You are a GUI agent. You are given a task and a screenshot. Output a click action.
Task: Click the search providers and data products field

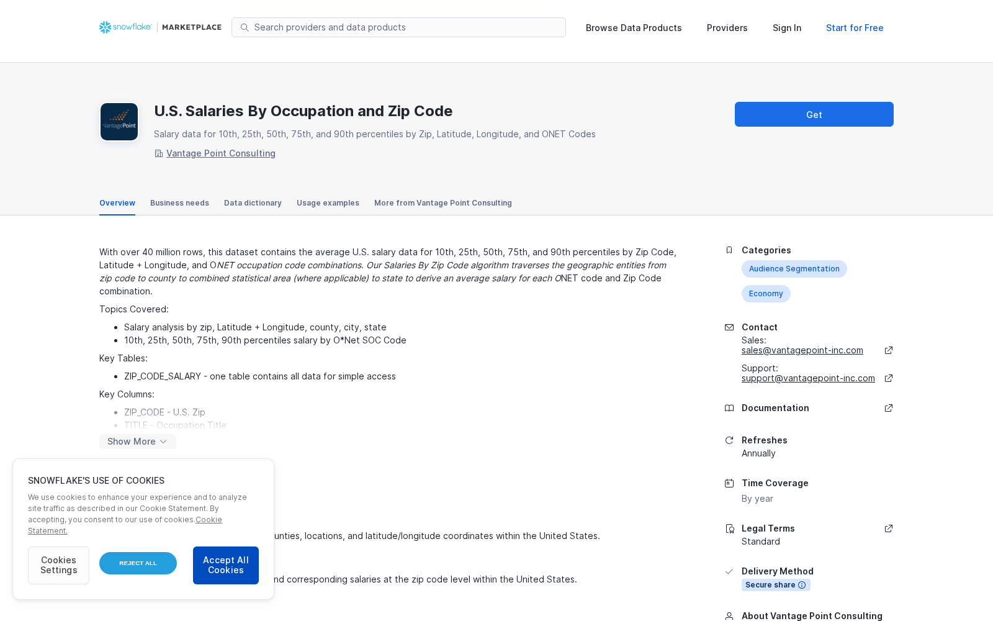pos(398,27)
